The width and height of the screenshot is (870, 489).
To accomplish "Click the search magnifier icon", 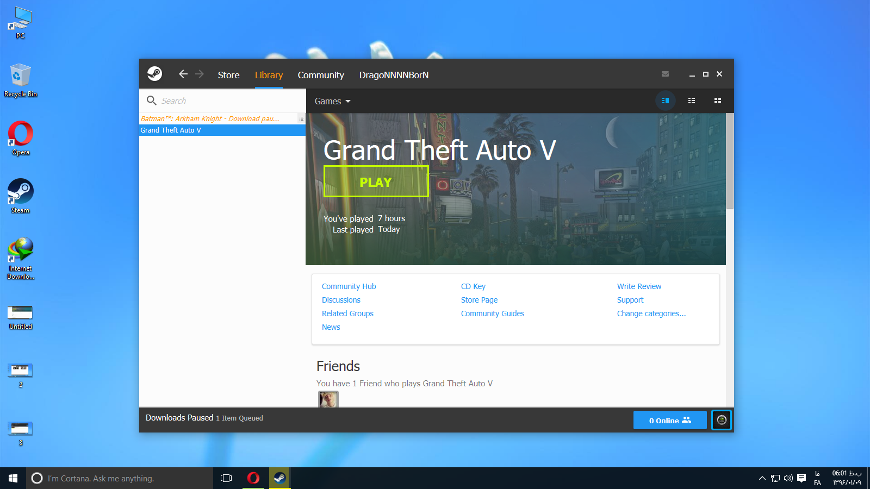I will 152,101.
